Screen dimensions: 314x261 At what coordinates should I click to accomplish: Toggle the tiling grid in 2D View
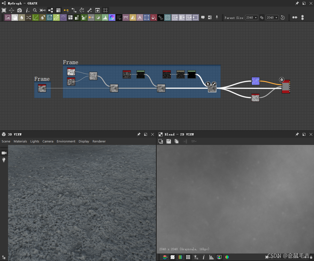pyautogui.click(x=188, y=257)
